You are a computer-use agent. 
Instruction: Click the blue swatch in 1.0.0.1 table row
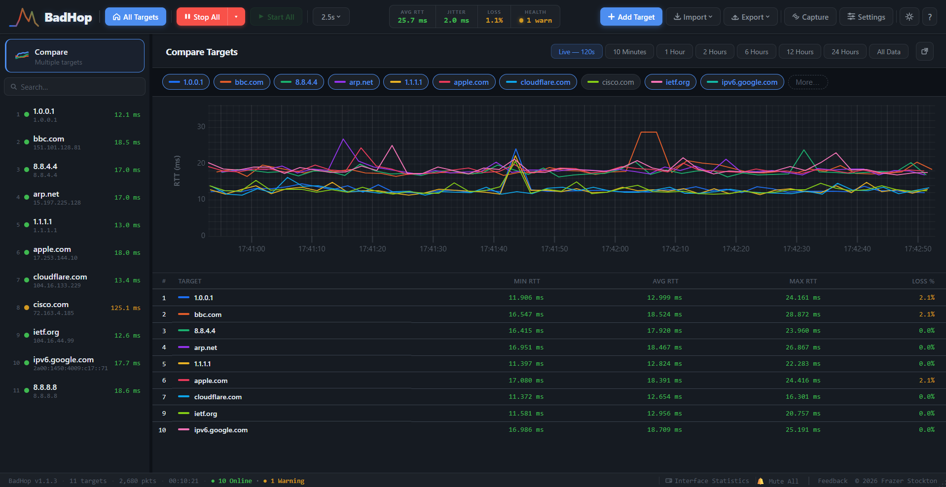(x=183, y=298)
